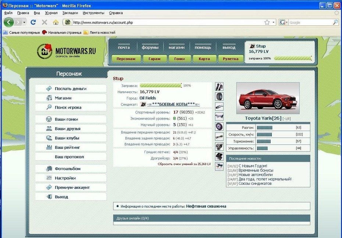Switch to the Рулетка tab button

tap(231, 59)
